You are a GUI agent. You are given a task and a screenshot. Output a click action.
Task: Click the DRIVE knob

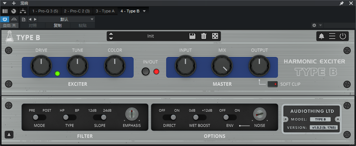pos(41,66)
